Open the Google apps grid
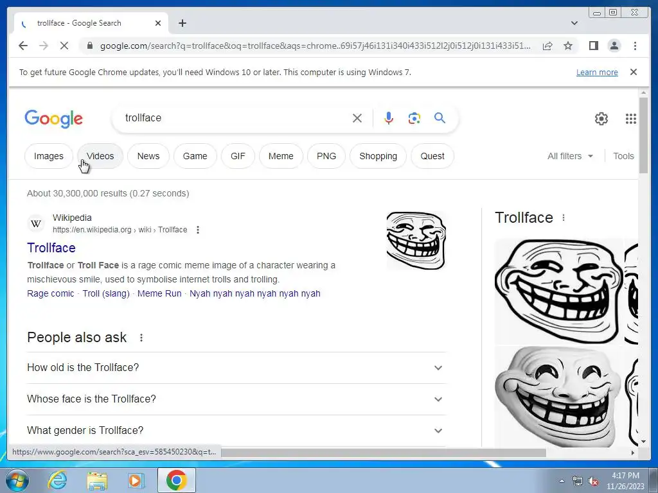The height and width of the screenshot is (493, 658). pos(631,119)
